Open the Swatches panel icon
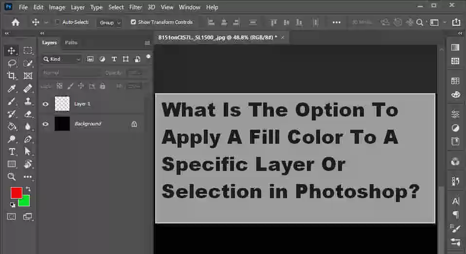 coord(455,81)
